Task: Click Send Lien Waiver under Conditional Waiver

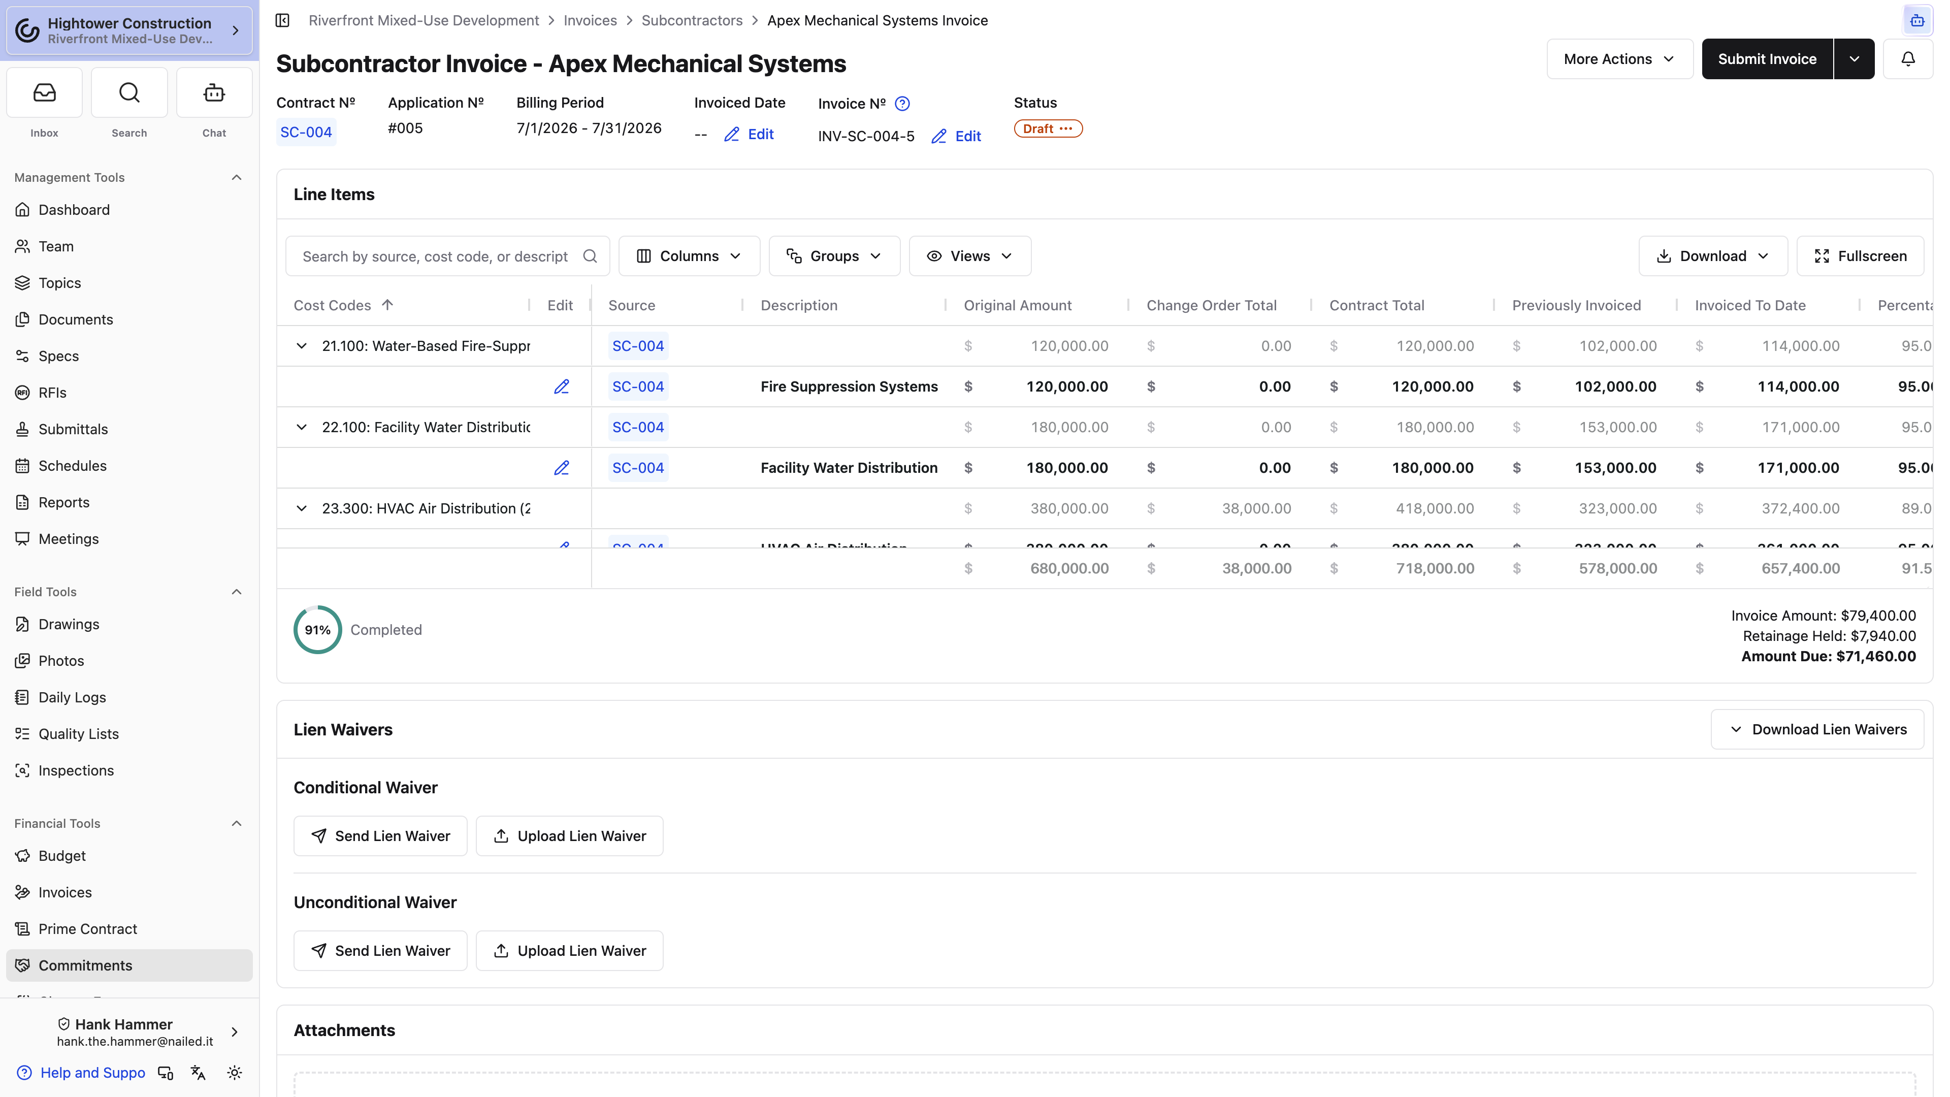Action: tap(380, 836)
